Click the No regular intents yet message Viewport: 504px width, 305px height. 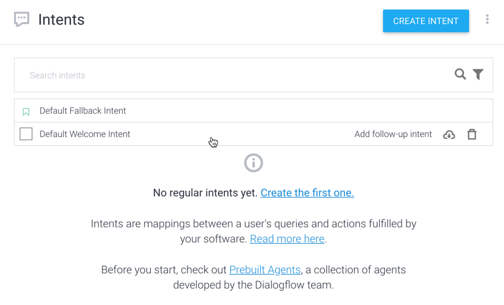[205, 193]
